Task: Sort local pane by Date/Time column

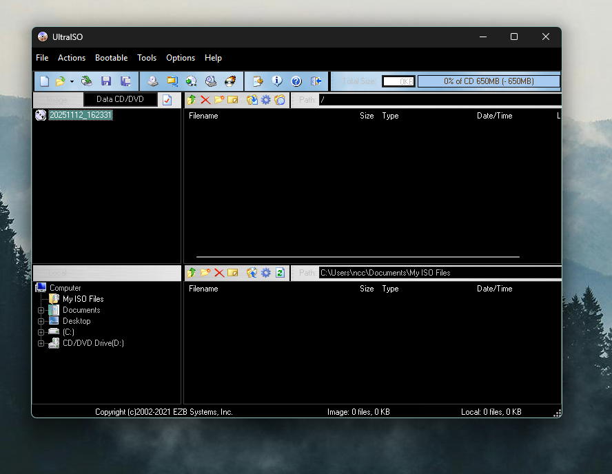Action: click(495, 288)
